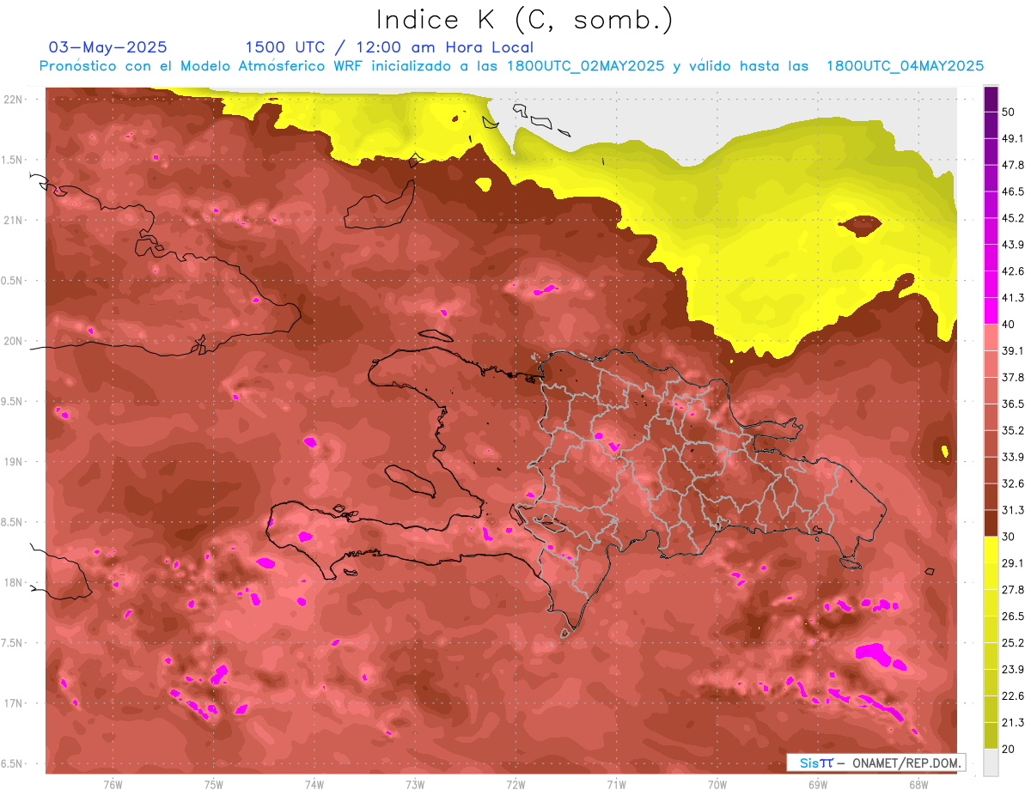Click the '22N' latitude label
The width and height of the screenshot is (1031, 796).
click(x=13, y=100)
